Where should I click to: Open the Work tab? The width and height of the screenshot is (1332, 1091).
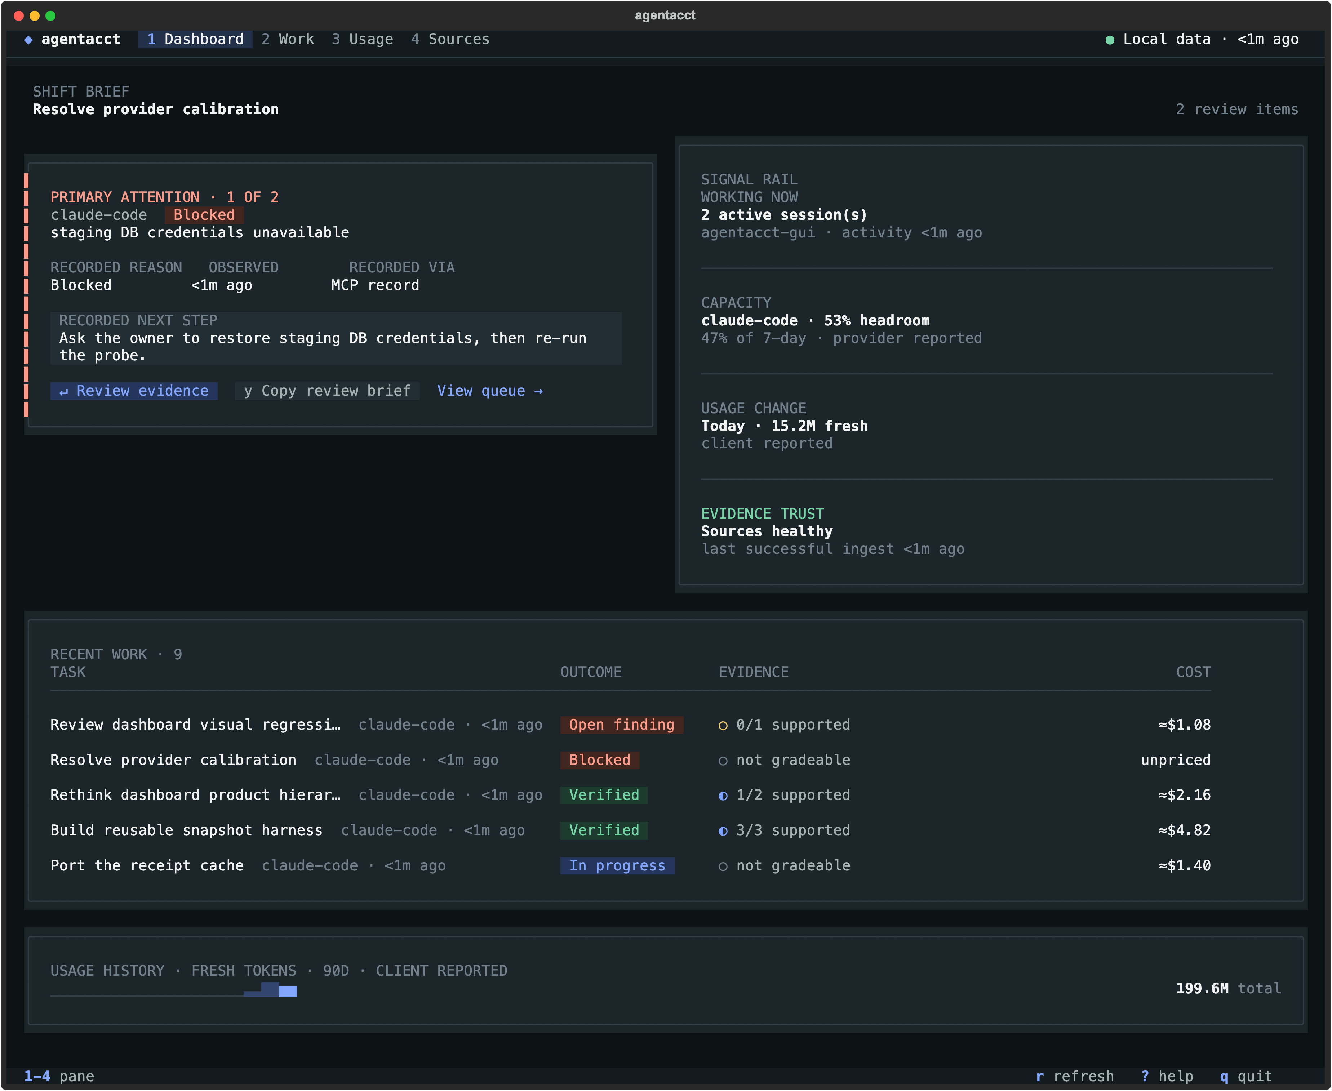(x=287, y=39)
